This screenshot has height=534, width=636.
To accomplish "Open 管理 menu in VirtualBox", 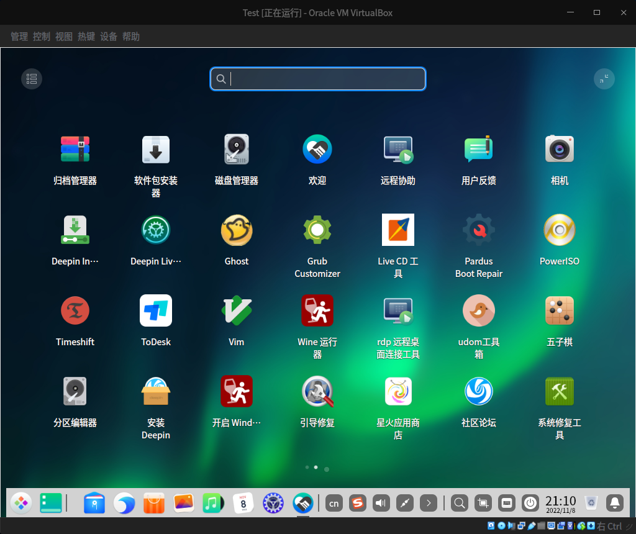I will 19,37.
